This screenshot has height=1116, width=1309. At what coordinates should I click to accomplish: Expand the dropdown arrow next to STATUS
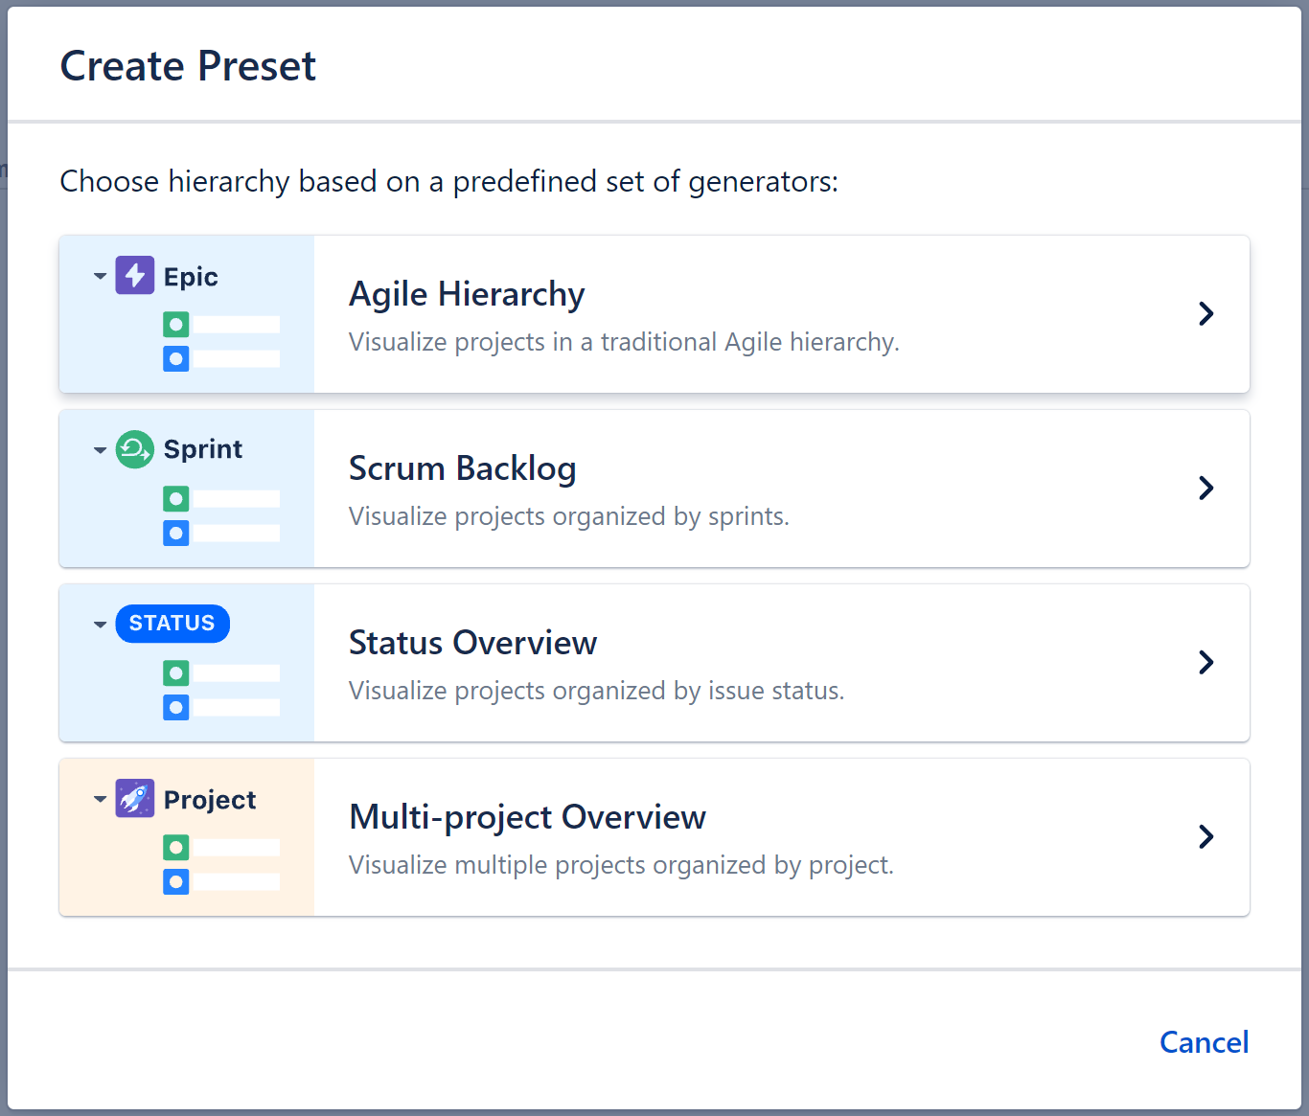(x=100, y=624)
